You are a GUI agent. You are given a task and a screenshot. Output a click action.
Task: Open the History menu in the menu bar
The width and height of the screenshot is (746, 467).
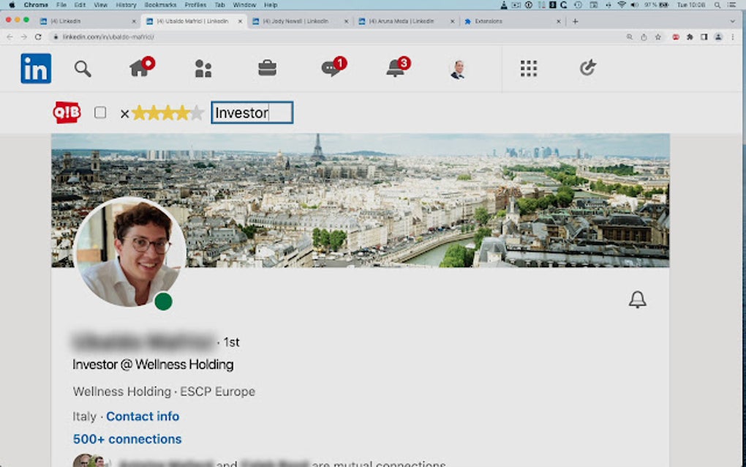125,4
